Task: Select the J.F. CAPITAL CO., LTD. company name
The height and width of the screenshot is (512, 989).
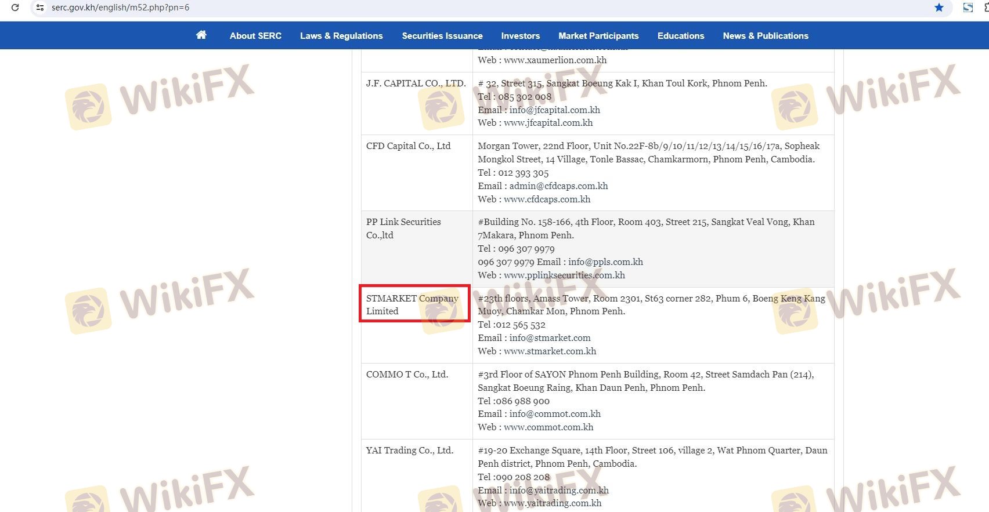Action: click(x=416, y=83)
